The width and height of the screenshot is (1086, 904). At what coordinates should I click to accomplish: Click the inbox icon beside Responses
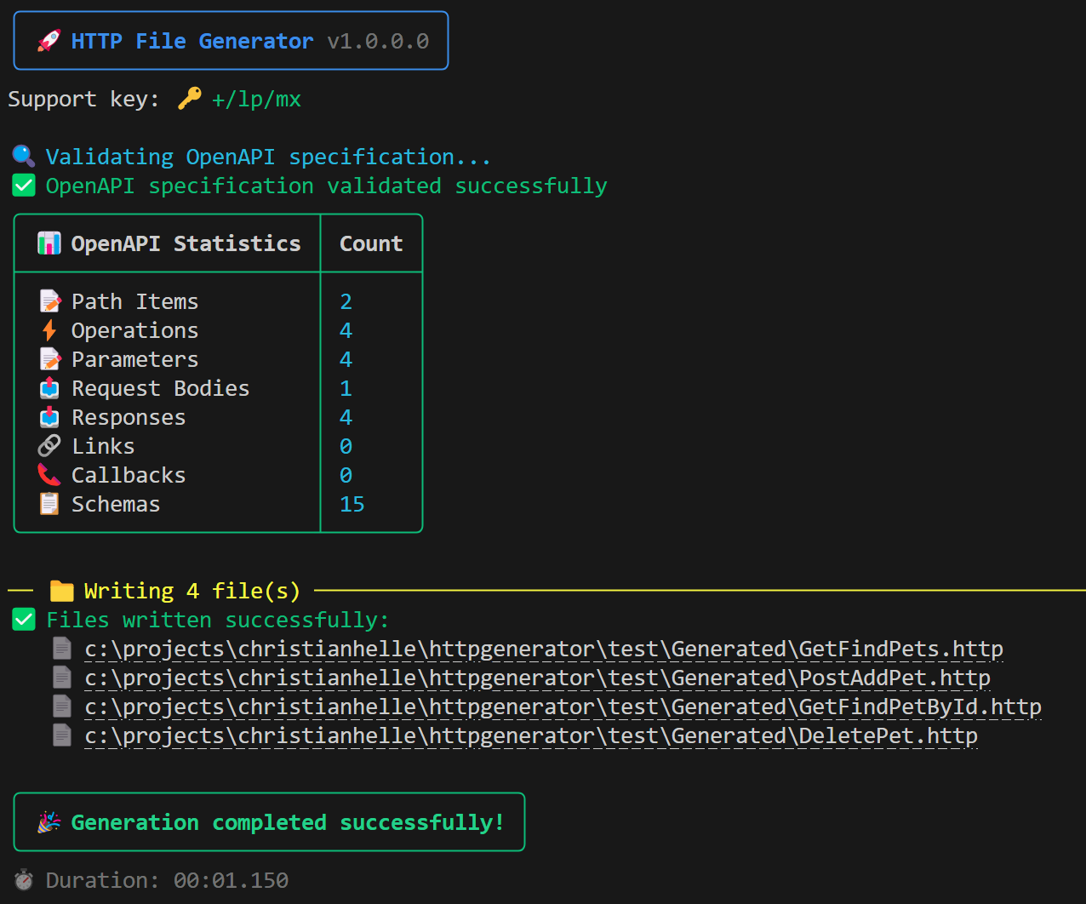pos(49,417)
